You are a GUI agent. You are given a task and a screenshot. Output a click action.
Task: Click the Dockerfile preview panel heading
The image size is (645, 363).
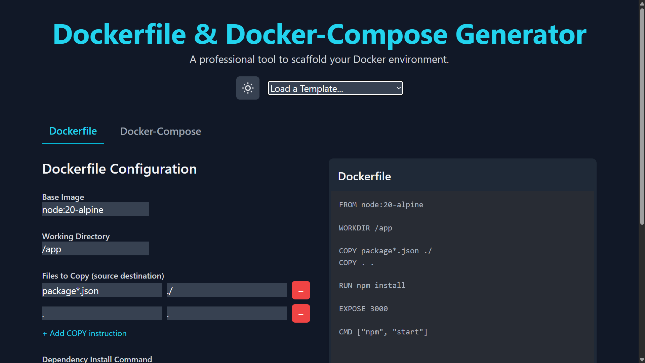[364, 176]
